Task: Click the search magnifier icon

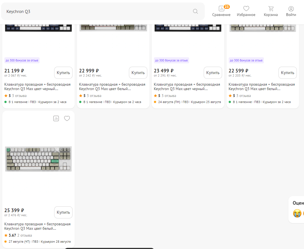Action: click(x=195, y=12)
